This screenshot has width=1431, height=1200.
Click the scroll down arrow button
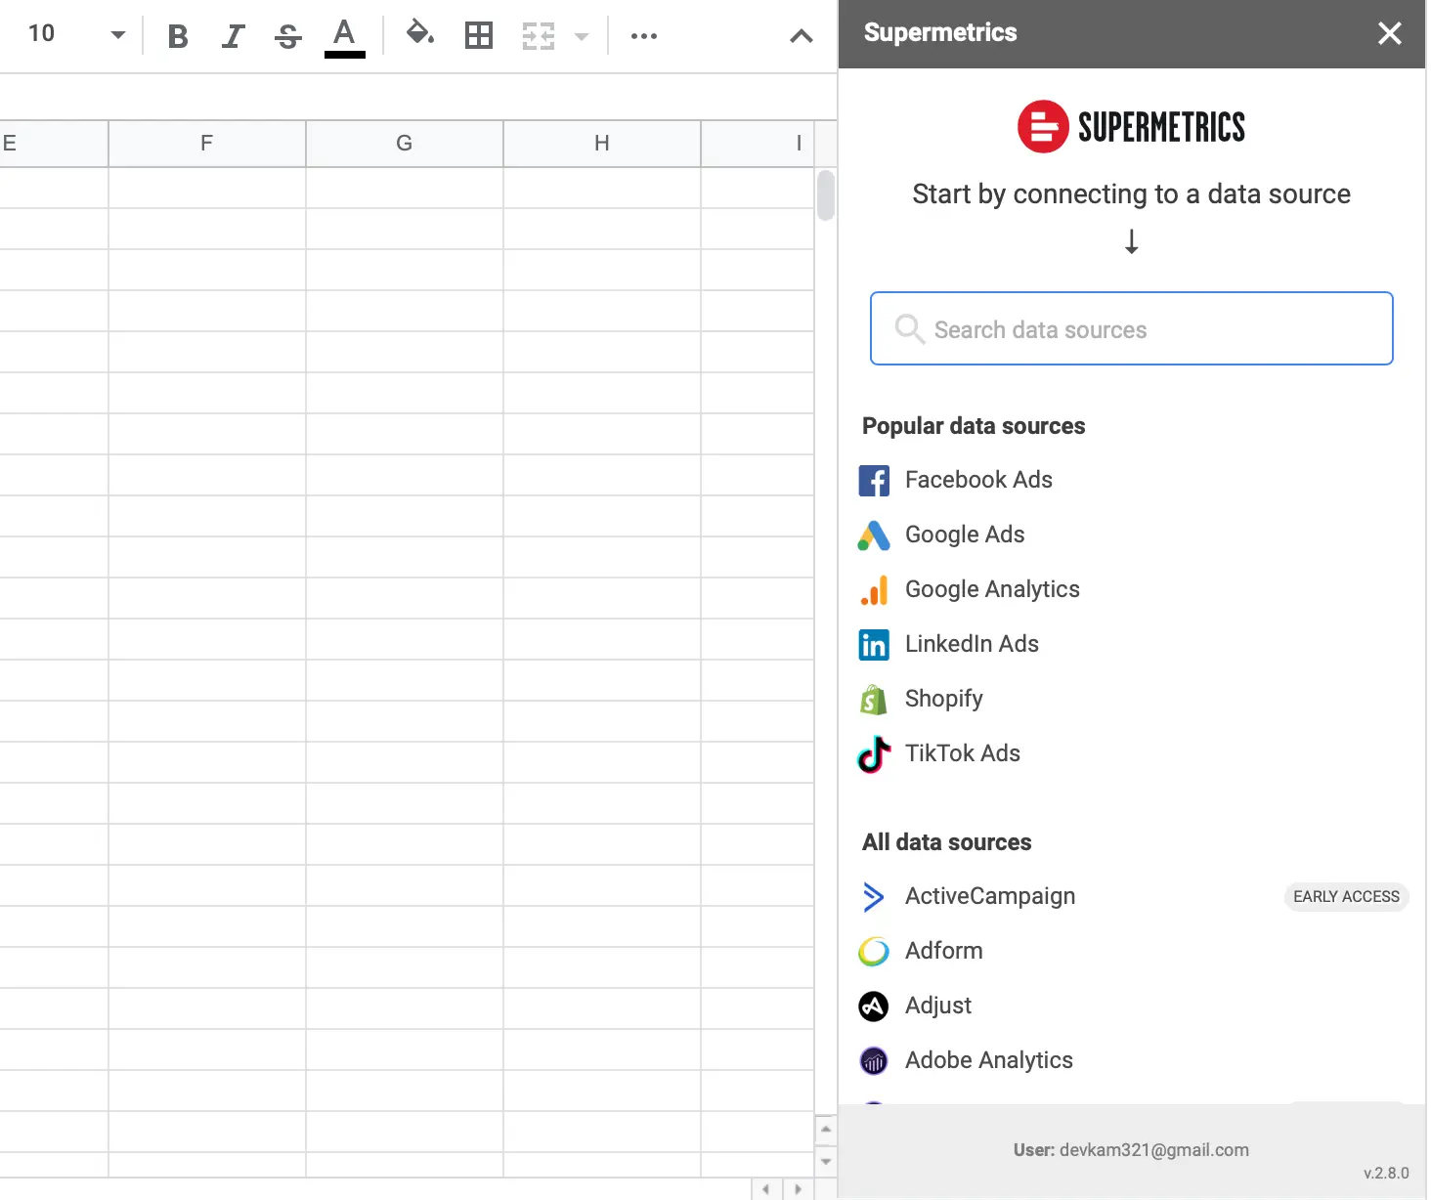[826, 1161]
